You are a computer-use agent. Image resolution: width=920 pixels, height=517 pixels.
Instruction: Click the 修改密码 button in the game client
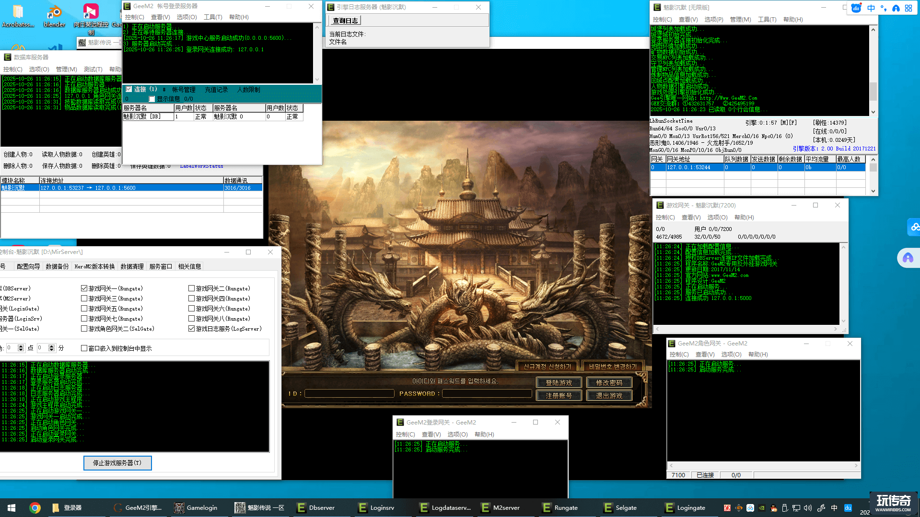[609, 383]
